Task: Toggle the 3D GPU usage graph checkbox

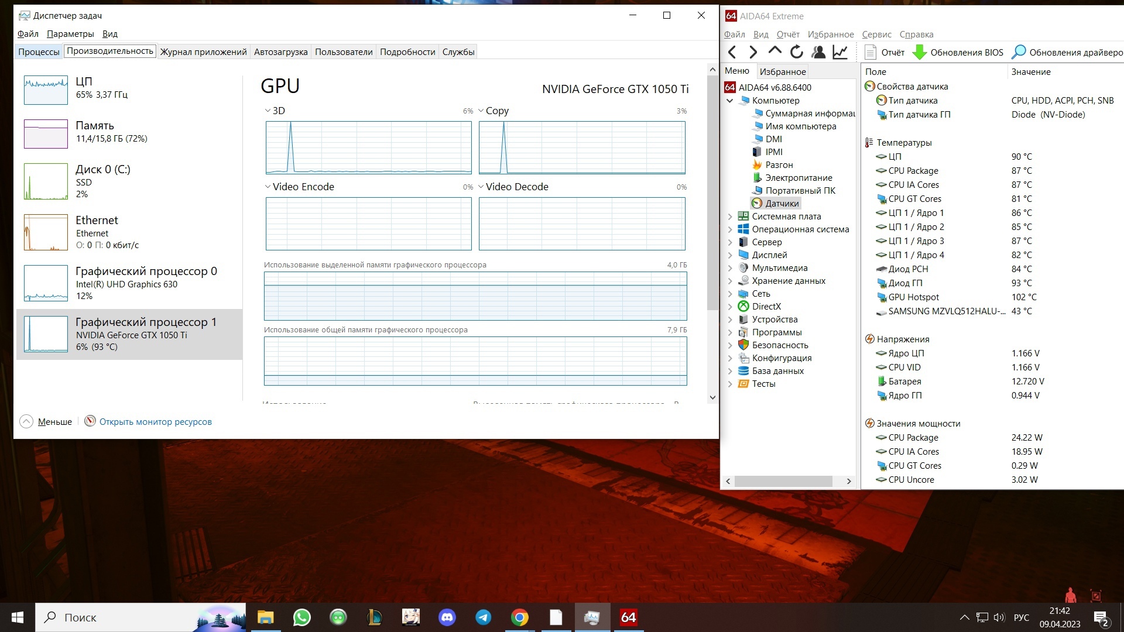Action: pos(267,111)
